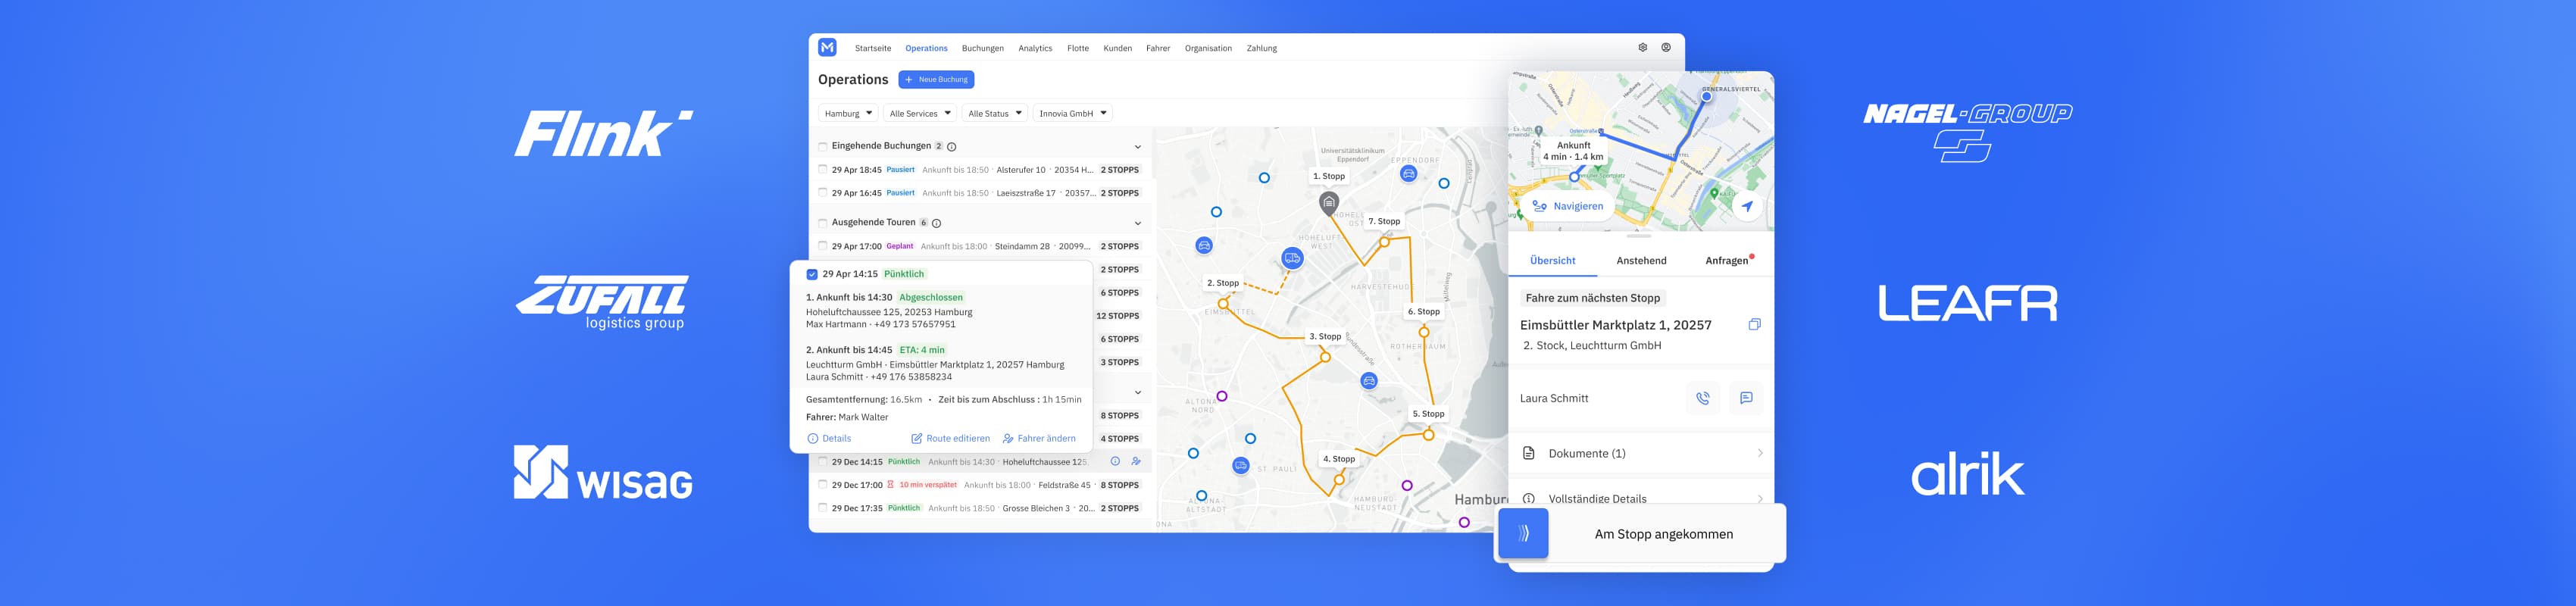Copy the Eimsbüttler Marktplatz address
The image size is (2576, 606).
[1754, 325]
